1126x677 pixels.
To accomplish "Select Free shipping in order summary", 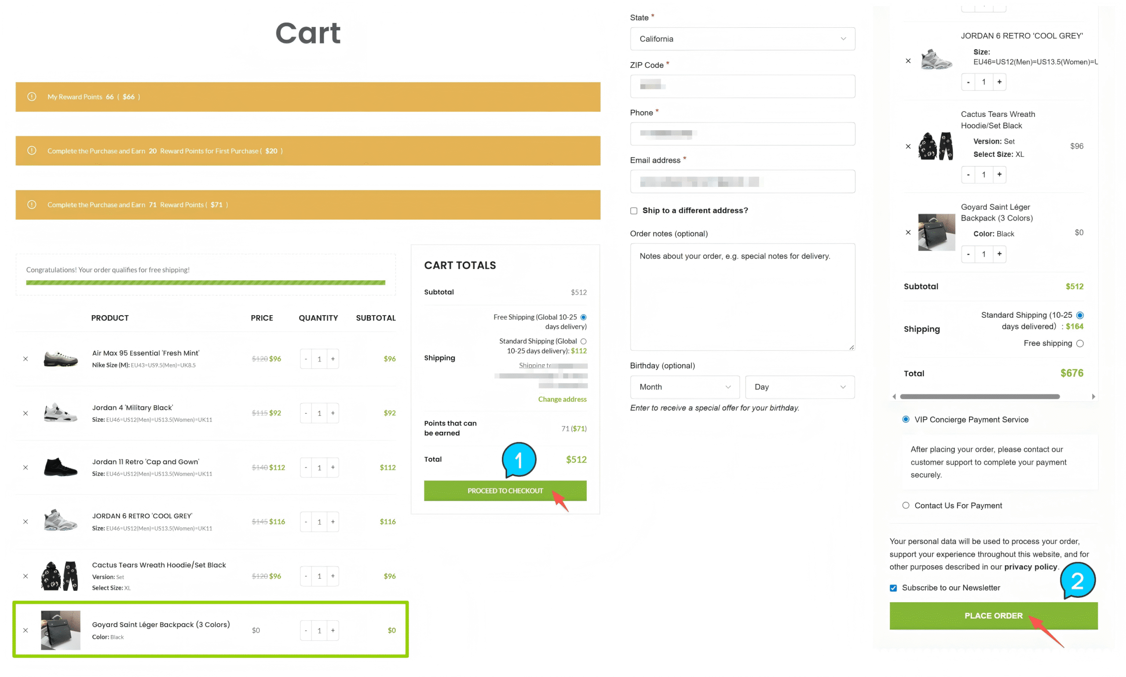I will 1079,343.
